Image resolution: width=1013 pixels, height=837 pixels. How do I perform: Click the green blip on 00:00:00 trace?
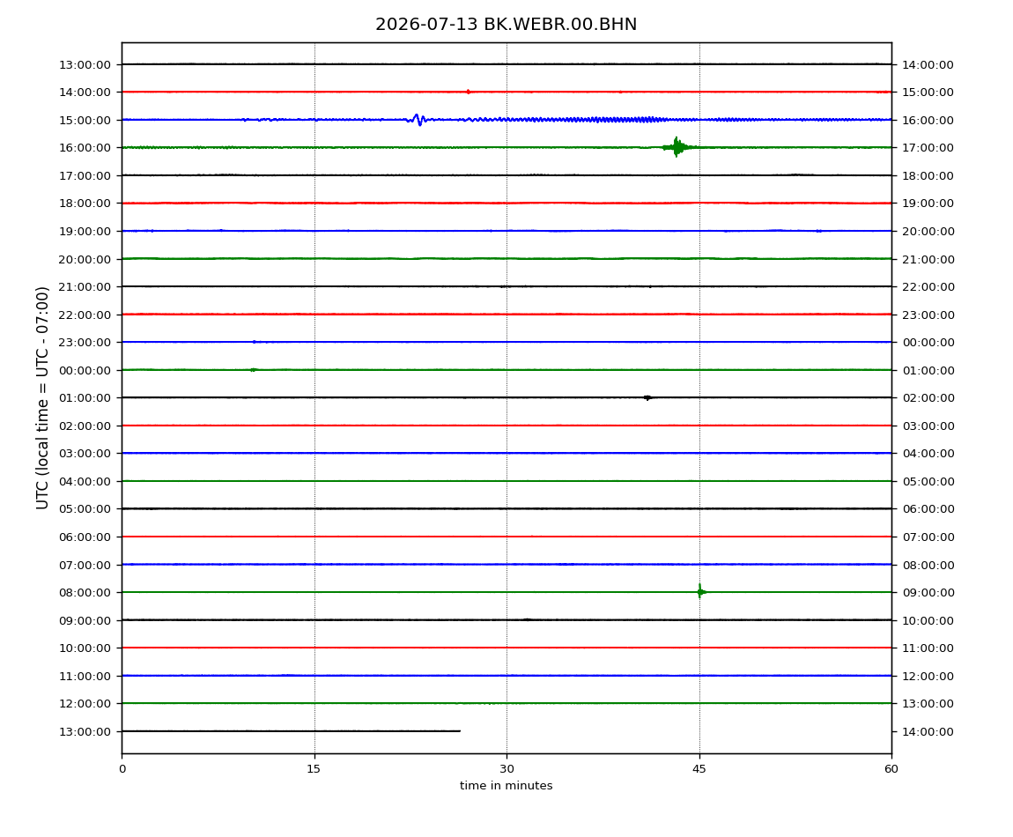[254, 370]
